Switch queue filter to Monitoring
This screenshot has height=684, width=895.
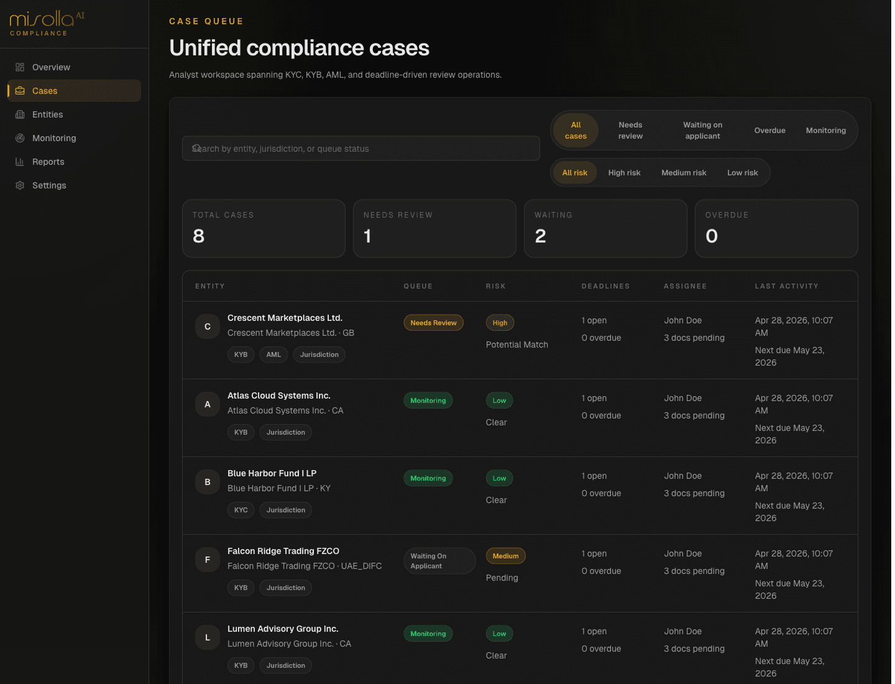tap(825, 131)
